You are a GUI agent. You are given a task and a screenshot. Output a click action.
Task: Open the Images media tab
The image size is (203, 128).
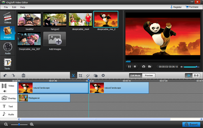pyautogui.click(x=7, y=33)
